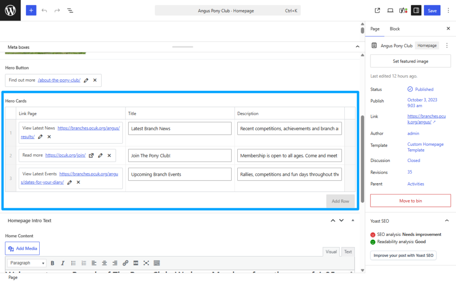456x281 pixels.
Task: Open the document overview list view
Action: (70, 11)
